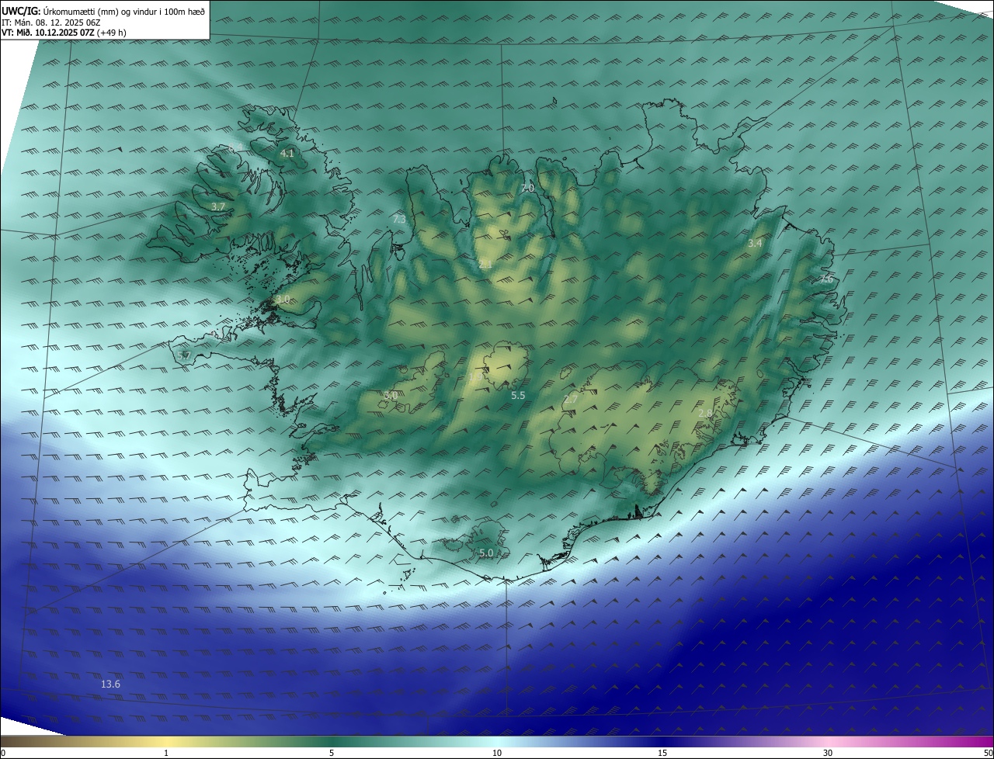The width and height of the screenshot is (994, 759).
Task: Click the 2.8 value label on the glacier
Action: coord(705,414)
